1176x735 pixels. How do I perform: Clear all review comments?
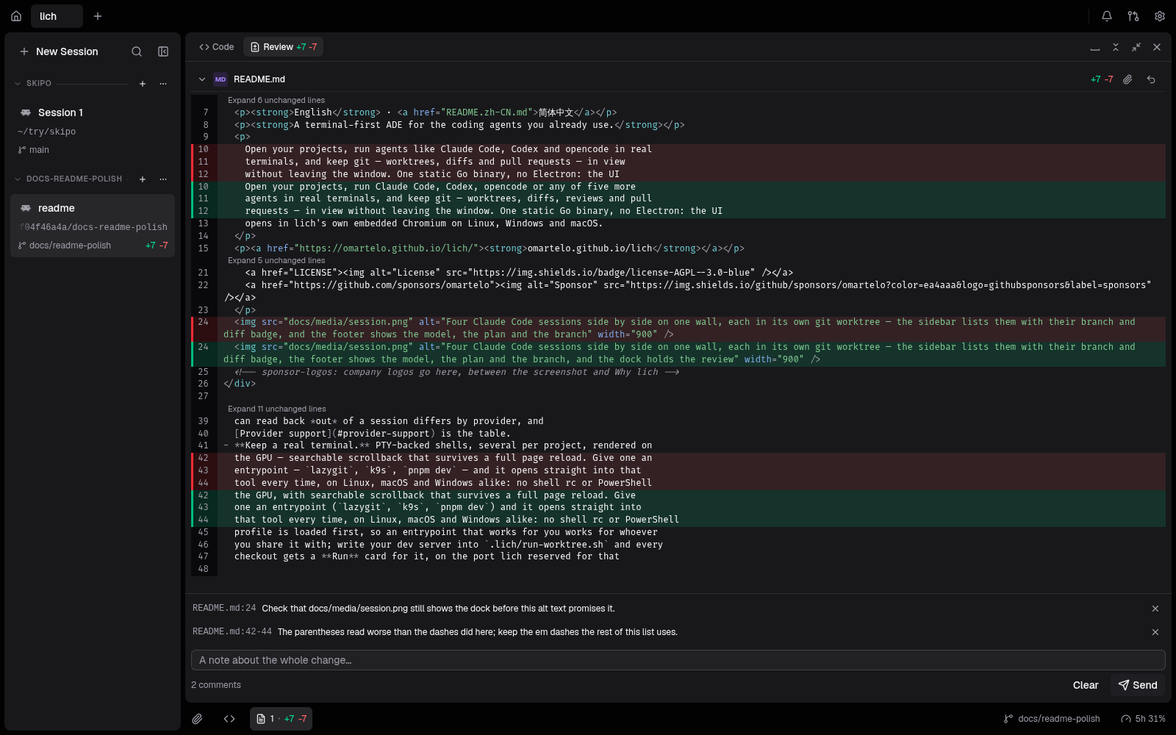[x=1086, y=685]
